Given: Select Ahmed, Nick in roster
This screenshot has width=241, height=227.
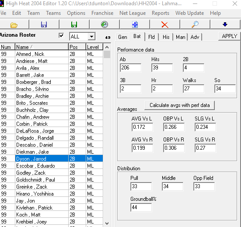Looking at the screenshot, I should coord(51,54).
